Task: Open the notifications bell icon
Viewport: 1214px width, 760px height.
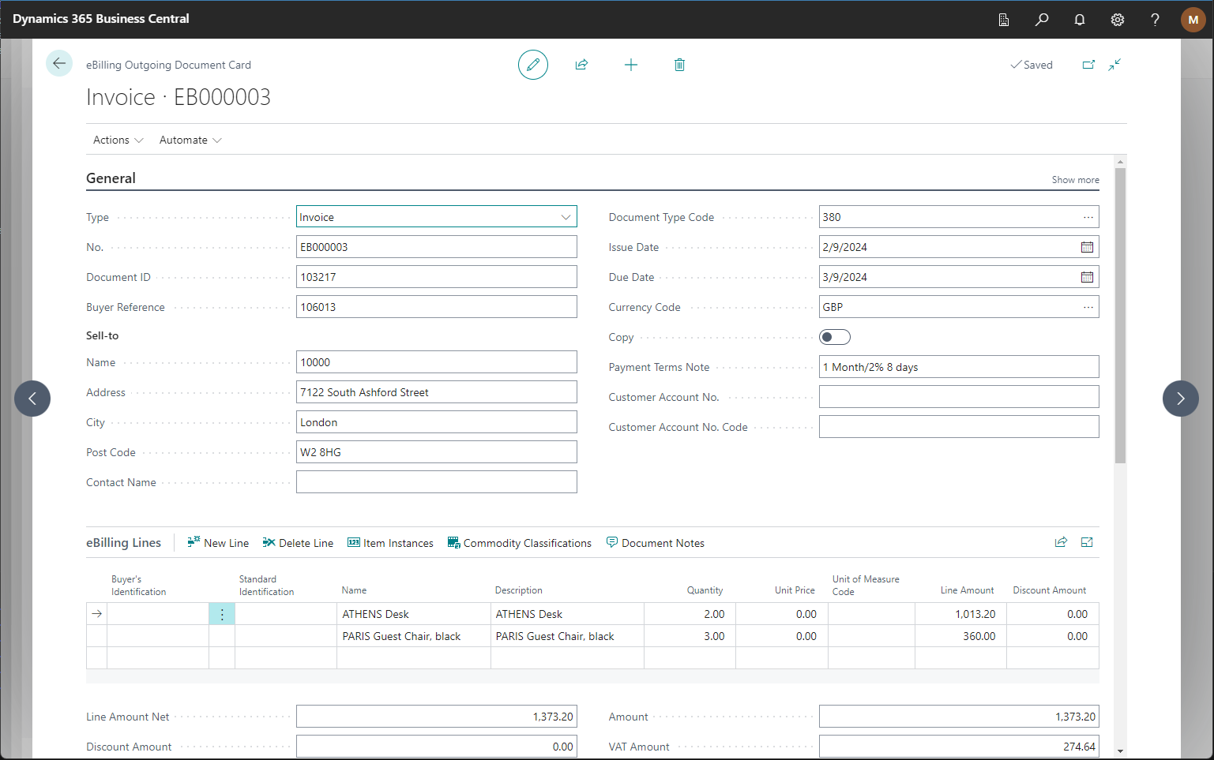Action: [1079, 20]
